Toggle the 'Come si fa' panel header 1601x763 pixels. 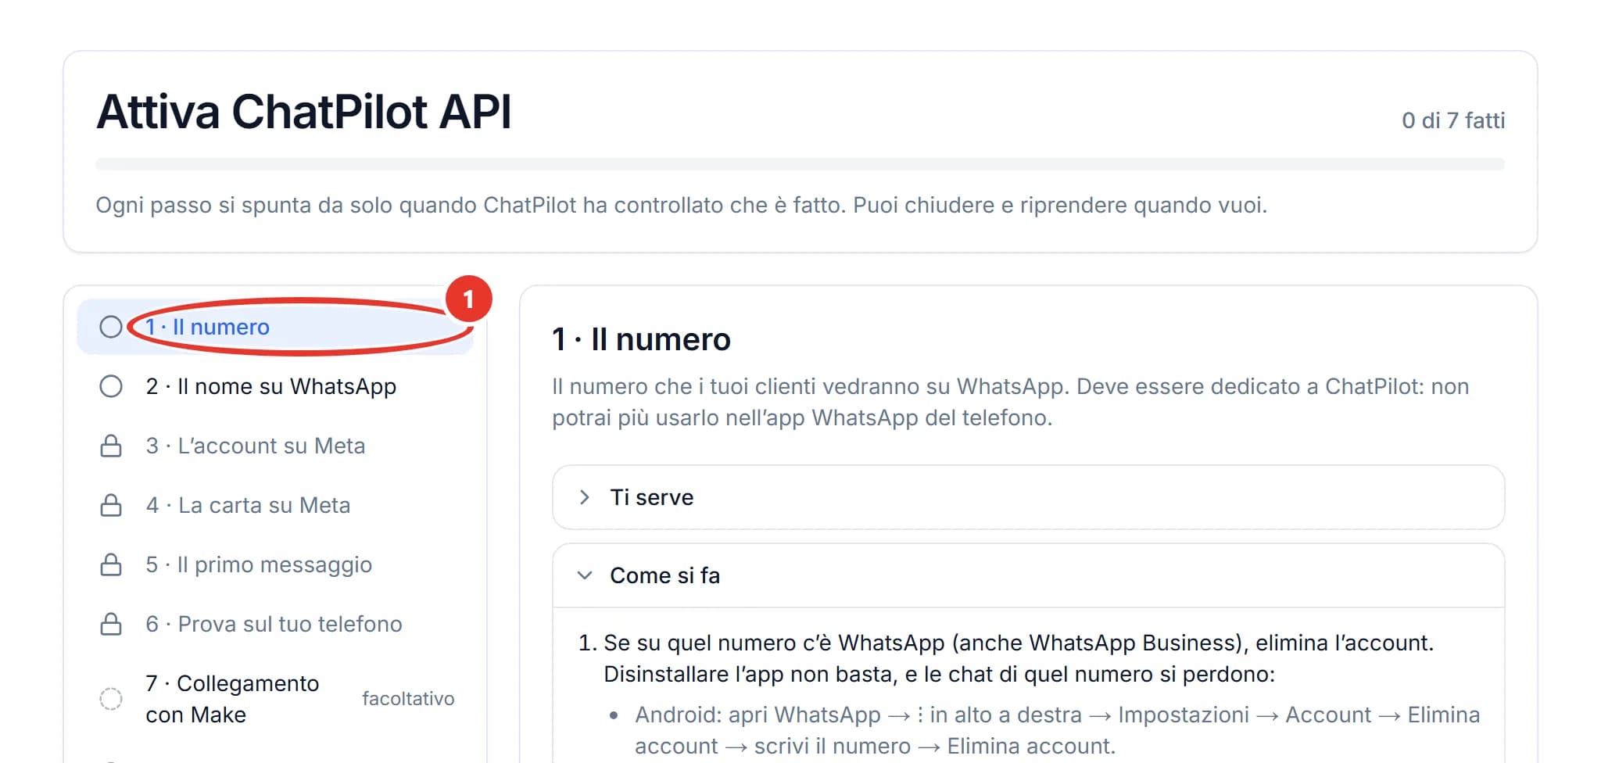click(x=1028, y=575)
